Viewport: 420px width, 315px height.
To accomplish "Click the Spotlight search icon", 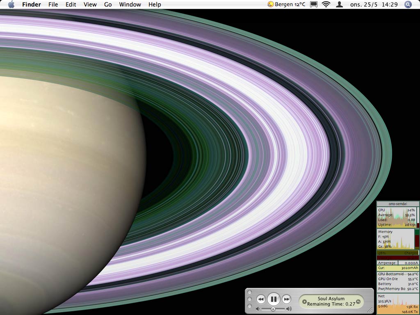I will (x=408, y=5).
